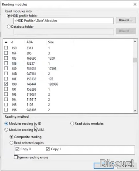Screen dimensions: 139x171
Task: Sort modules by Id column
Action: (x=12, y=42)
